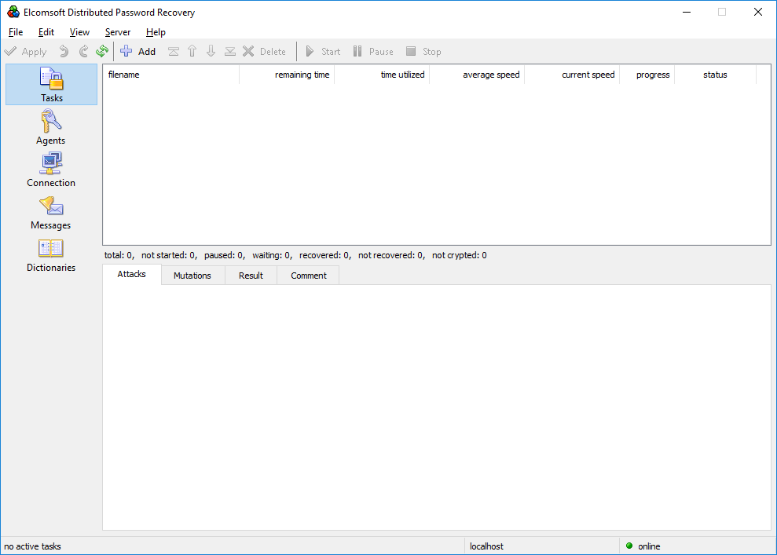777x555 pixels.
Task: Click 'no active tasks' status text
Action: pyautogui.click(x=33, y=546)
